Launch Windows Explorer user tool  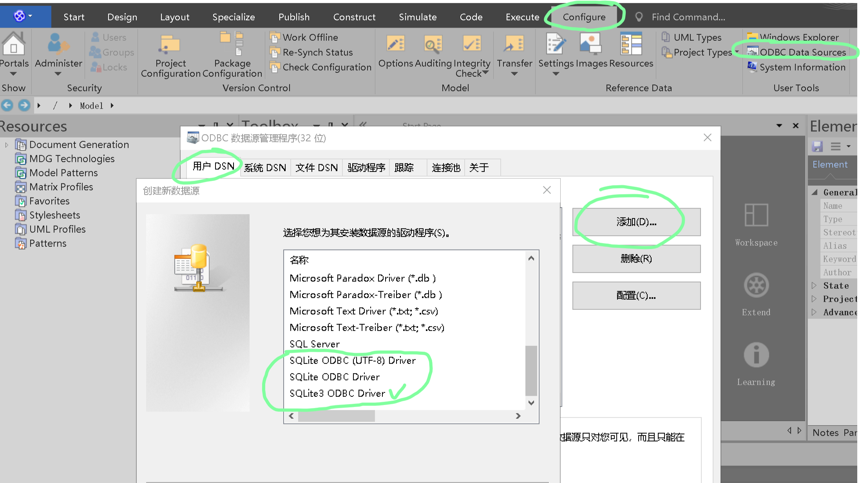[x=793, y=37]
